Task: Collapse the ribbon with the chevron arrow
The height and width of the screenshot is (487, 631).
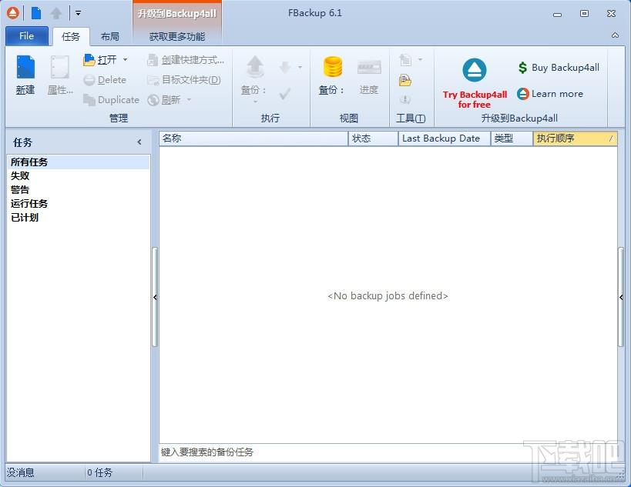Action: pos(615,35)
